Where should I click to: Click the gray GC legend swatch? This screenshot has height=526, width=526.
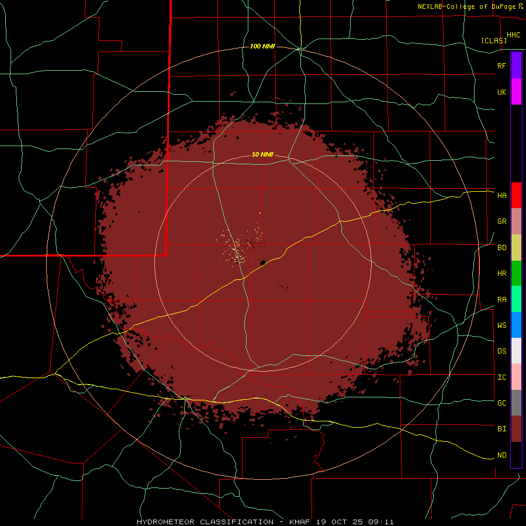coord(516,403)
